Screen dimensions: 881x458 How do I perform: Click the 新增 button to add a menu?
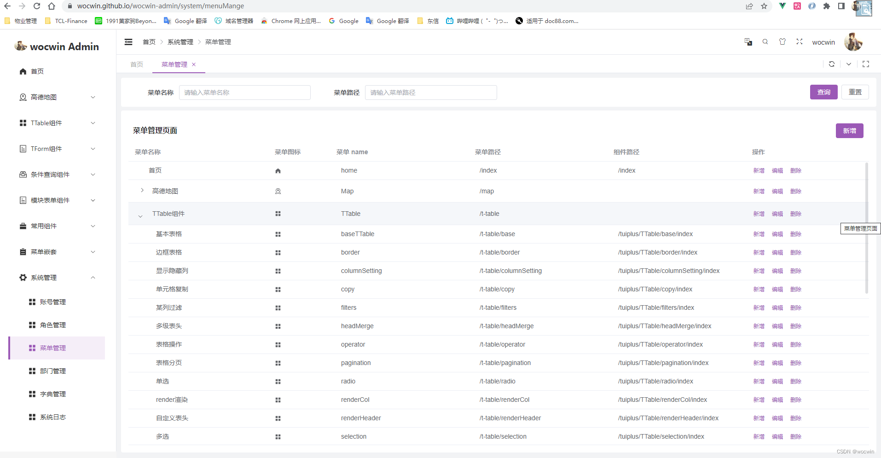click(849, 131)
